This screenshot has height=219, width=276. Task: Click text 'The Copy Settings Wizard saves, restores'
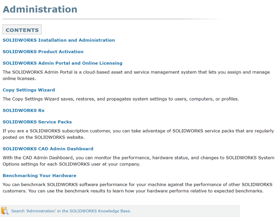(49, 99)
